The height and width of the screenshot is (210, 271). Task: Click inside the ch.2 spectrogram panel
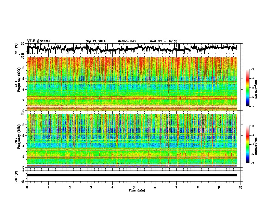[132, 141]
